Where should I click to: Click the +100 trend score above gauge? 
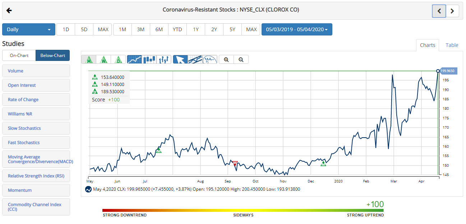pos(375,204)
